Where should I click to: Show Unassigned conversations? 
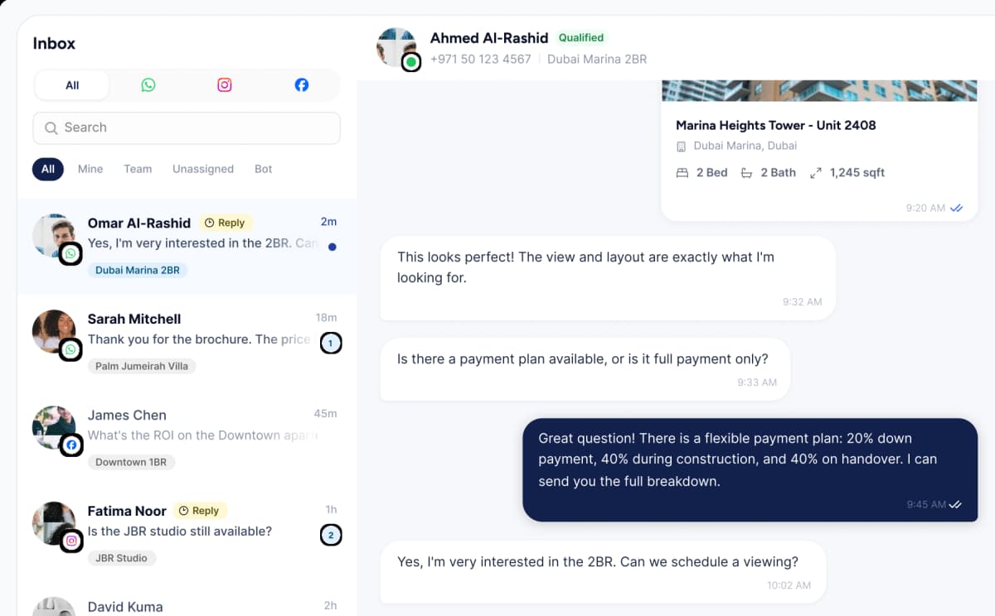(x=203, y=169)
